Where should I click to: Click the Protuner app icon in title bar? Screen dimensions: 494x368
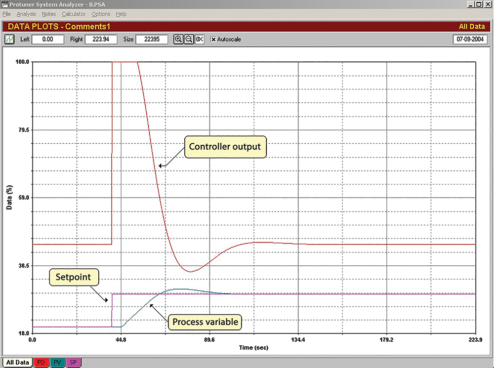pos(5,4)
